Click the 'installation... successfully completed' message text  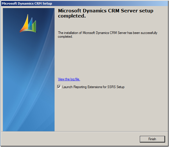107,35
